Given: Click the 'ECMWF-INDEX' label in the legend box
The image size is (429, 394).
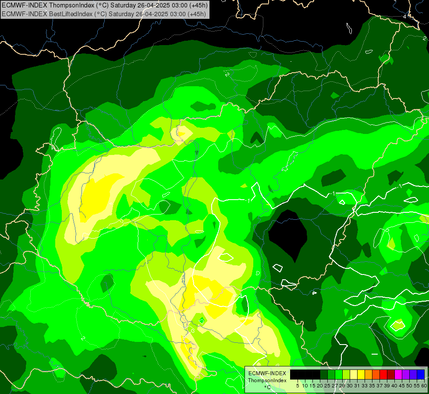Looking at the screenshot, I should [267, 373].
